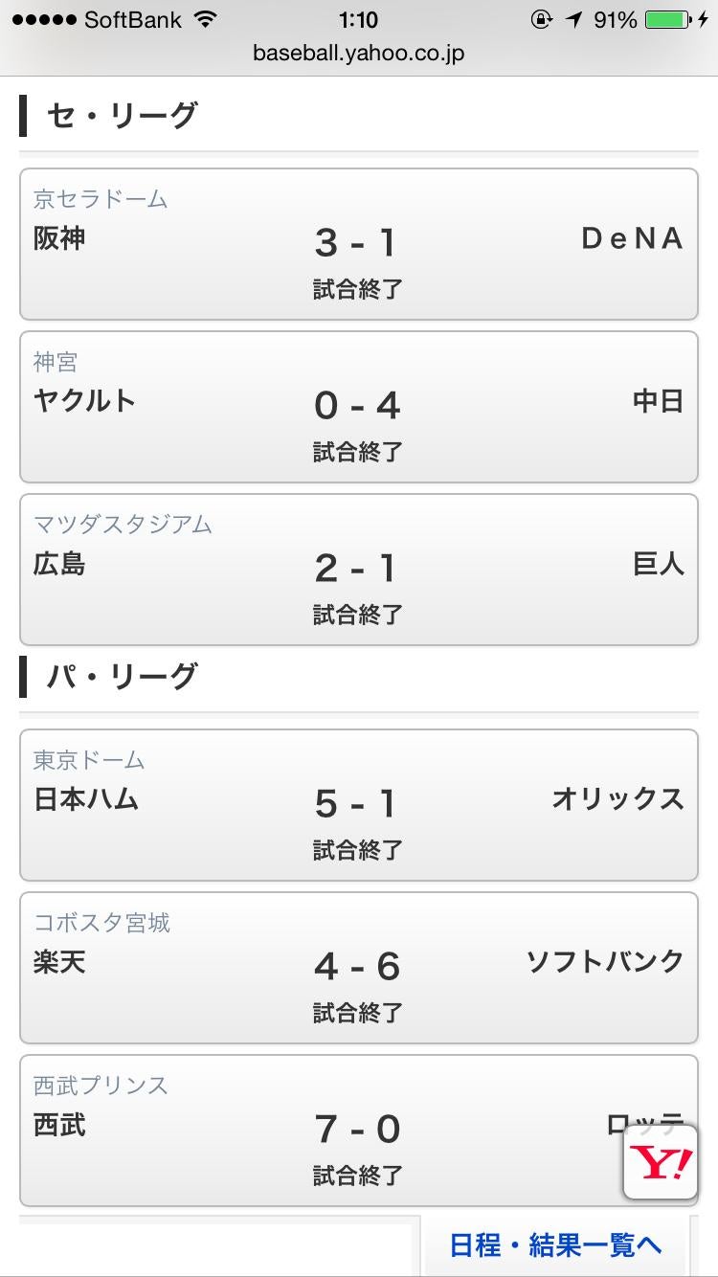Tap the SoftBank carrier label
This screenshot has width=718, height=1277.
131,19
